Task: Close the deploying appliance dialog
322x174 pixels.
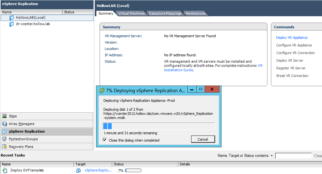Action: (x=212, y=89)
